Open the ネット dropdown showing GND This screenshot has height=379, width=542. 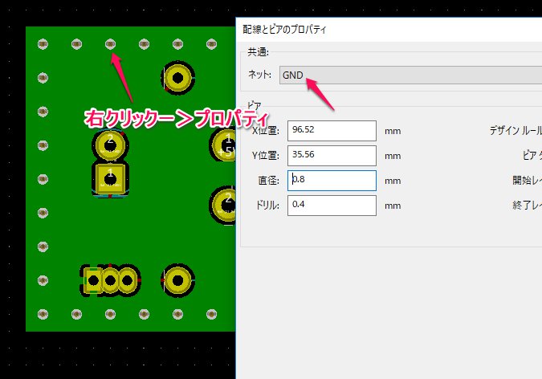click(x=410, y=75)
